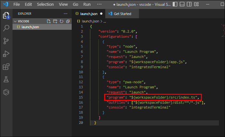The height and width of the screenshot is (137, 225).
Task: Open Explorer's more actions ellipsis menu
Action: click(x=66, y=14)
